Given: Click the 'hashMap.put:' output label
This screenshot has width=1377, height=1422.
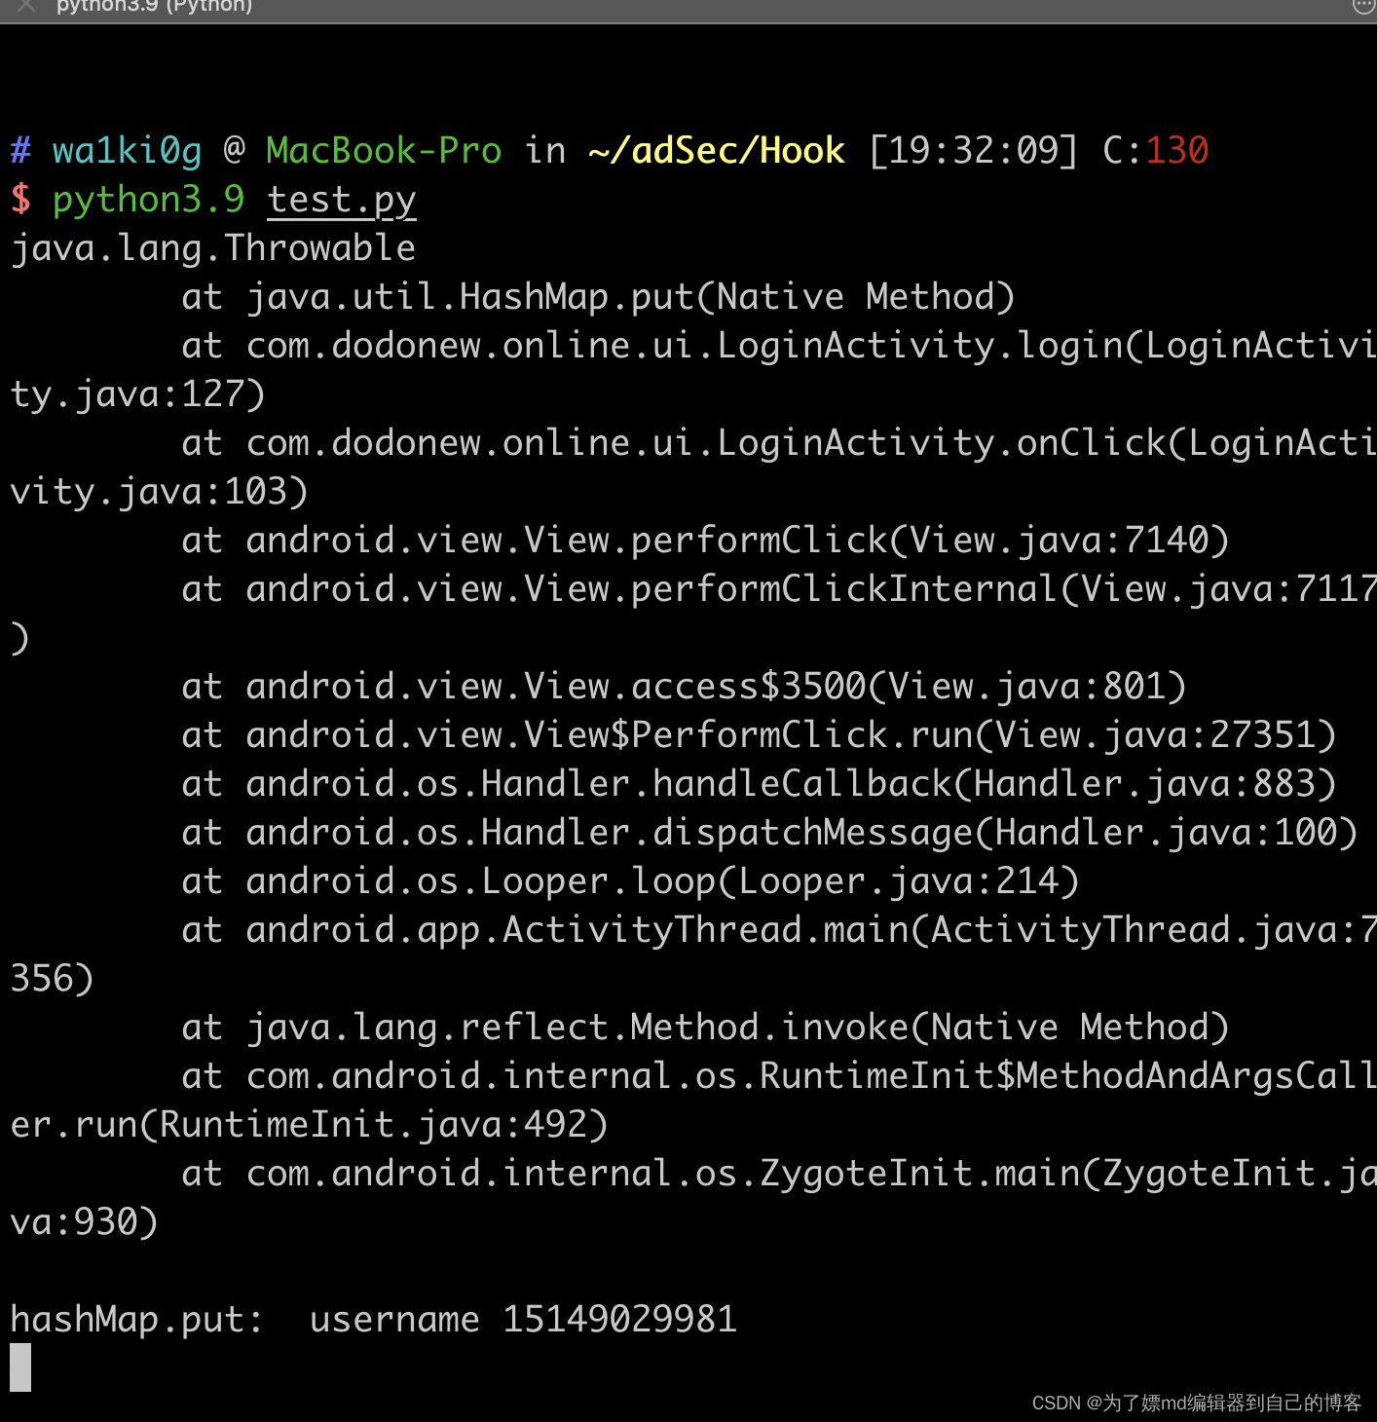Looking at the screenshot, I should [137, 1320].
